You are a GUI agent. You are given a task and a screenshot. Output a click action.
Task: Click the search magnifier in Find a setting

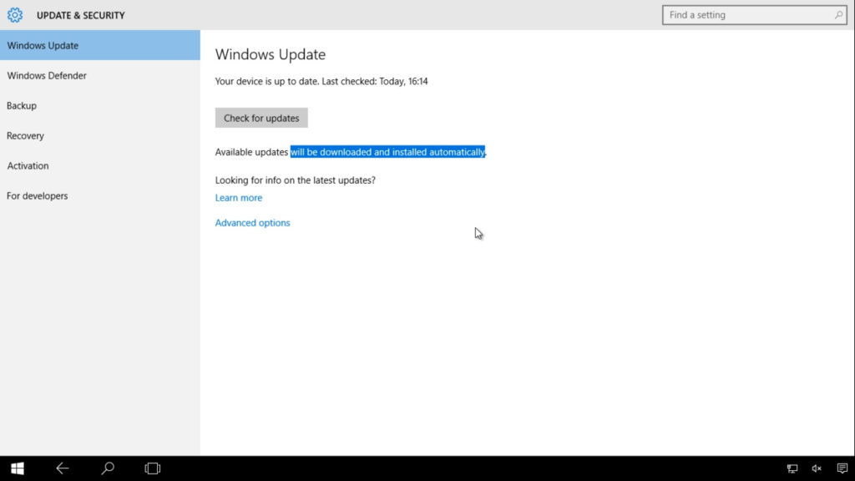tap(838, 15)
